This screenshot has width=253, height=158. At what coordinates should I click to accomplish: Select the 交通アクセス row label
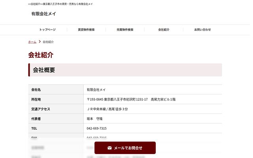pos(41,109)
